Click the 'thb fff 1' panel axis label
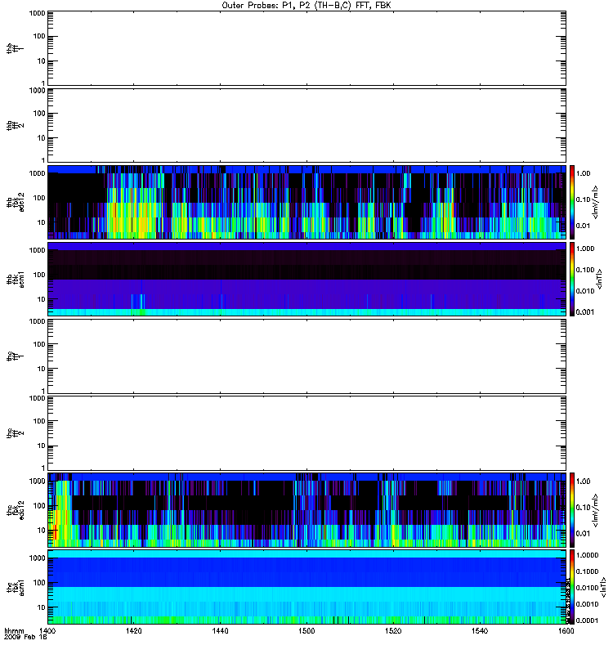613x654 pixels. [x=15, y=48]
